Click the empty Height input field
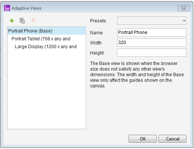 pos(152,53)
